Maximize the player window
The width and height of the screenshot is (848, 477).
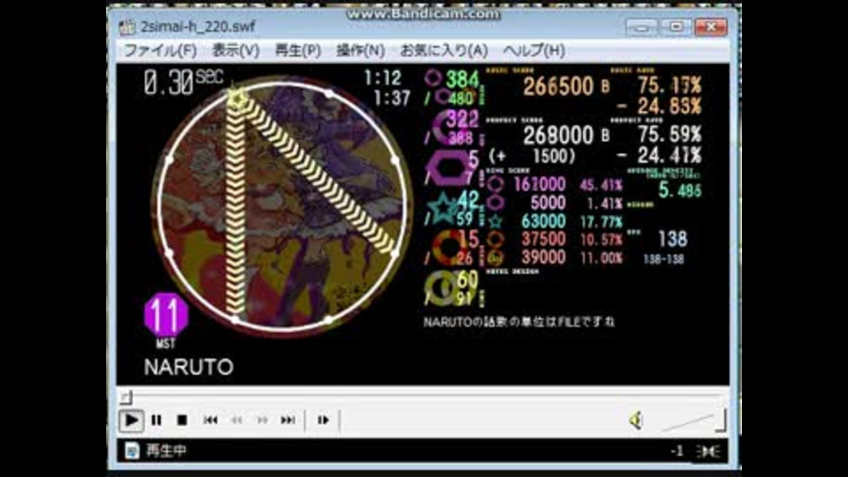tap(676, 26)
